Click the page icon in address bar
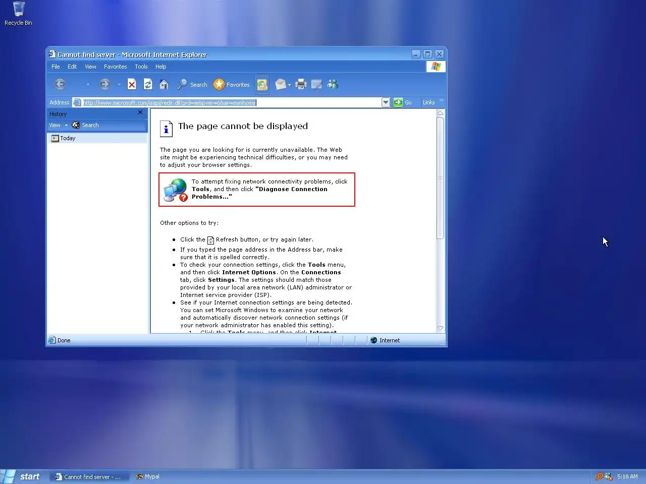 click(x=77, y=102)
